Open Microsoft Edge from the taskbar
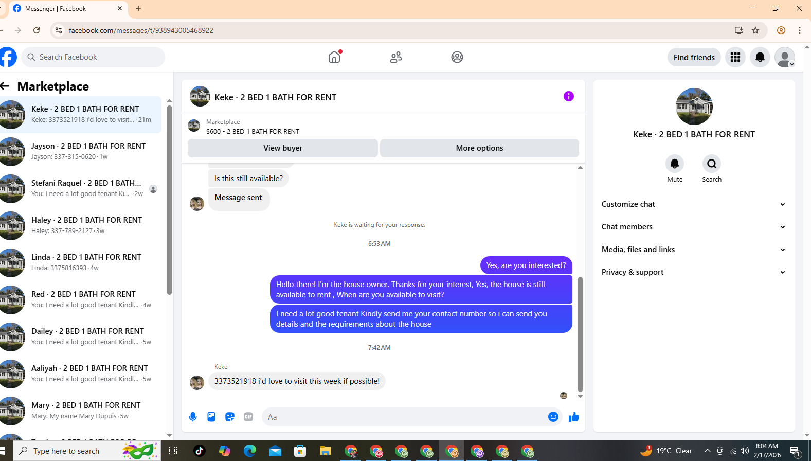Screen dimensions: 811x461 click(x=250, y=451)
